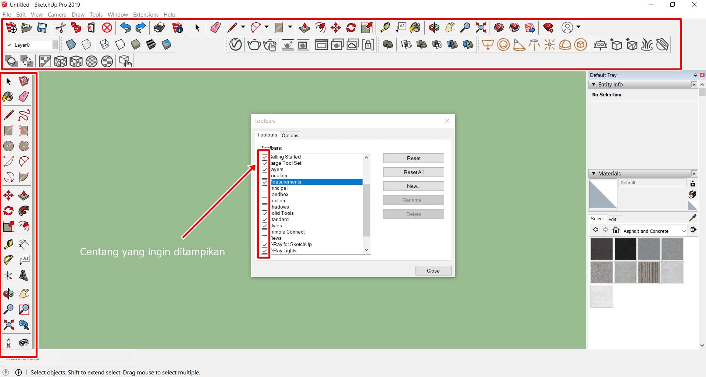The image size is (706, 377).
Task: Select the Protractor tool in left toolbar
Action: click(8, 260)
